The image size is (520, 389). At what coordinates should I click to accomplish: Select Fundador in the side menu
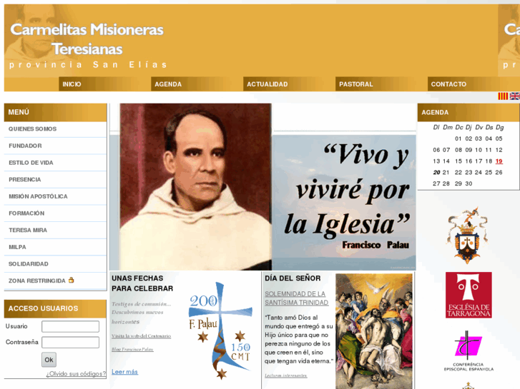(55, 146)
